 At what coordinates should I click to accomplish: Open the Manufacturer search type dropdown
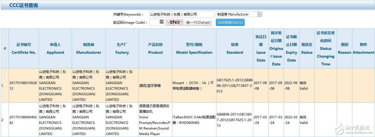pyautogui.click(x=239, y=14)
